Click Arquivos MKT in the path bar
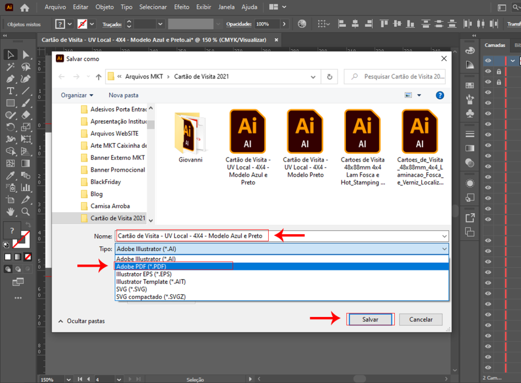The width and height of the screenshot is (521, 383). pos(144,77)
